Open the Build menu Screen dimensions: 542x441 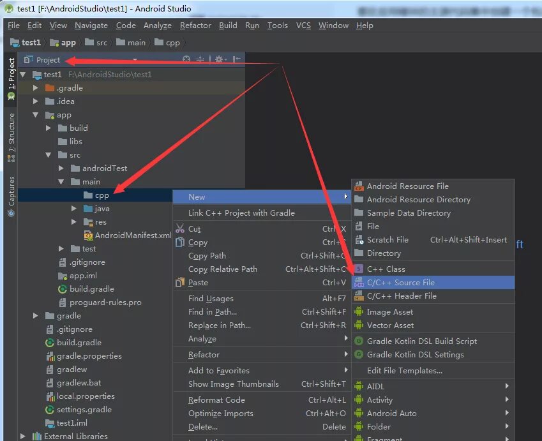pyautogui.click(x=228, y=26)
